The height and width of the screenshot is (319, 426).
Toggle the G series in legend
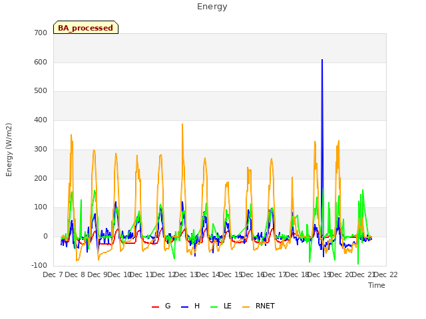[161, 306]
